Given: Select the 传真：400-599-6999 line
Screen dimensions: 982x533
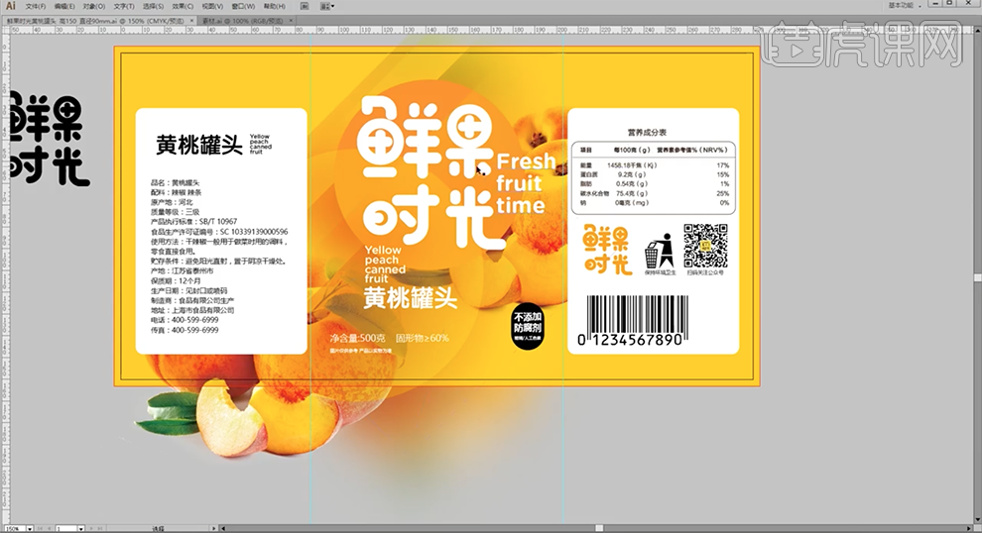Looking at the screenshot, I should [x=184, y=330].
